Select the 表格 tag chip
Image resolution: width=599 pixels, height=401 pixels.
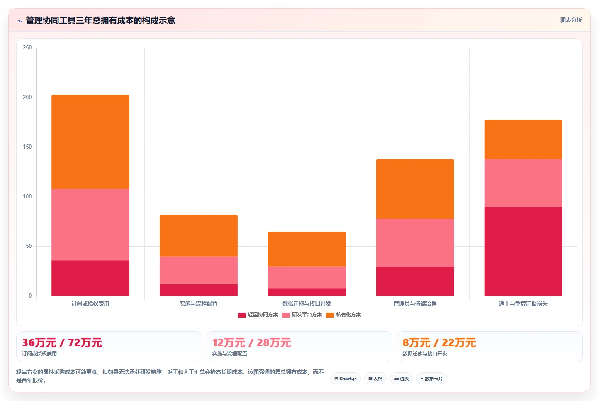[x=375, y=379]
